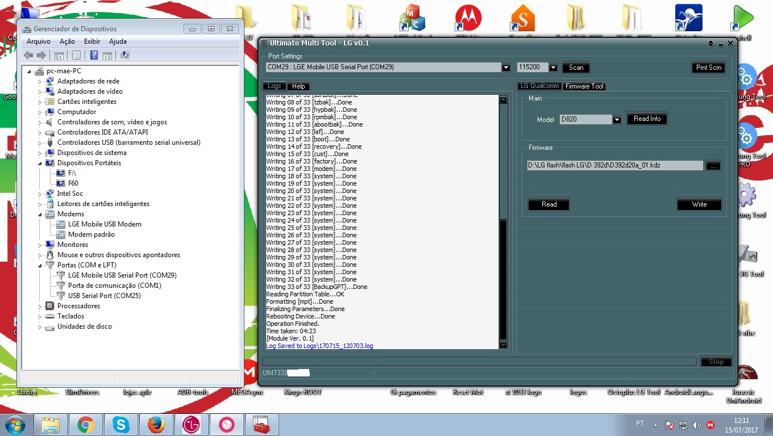Click the network icon in system tray
This screenshot has height=436, width=773.
(683, 425)
